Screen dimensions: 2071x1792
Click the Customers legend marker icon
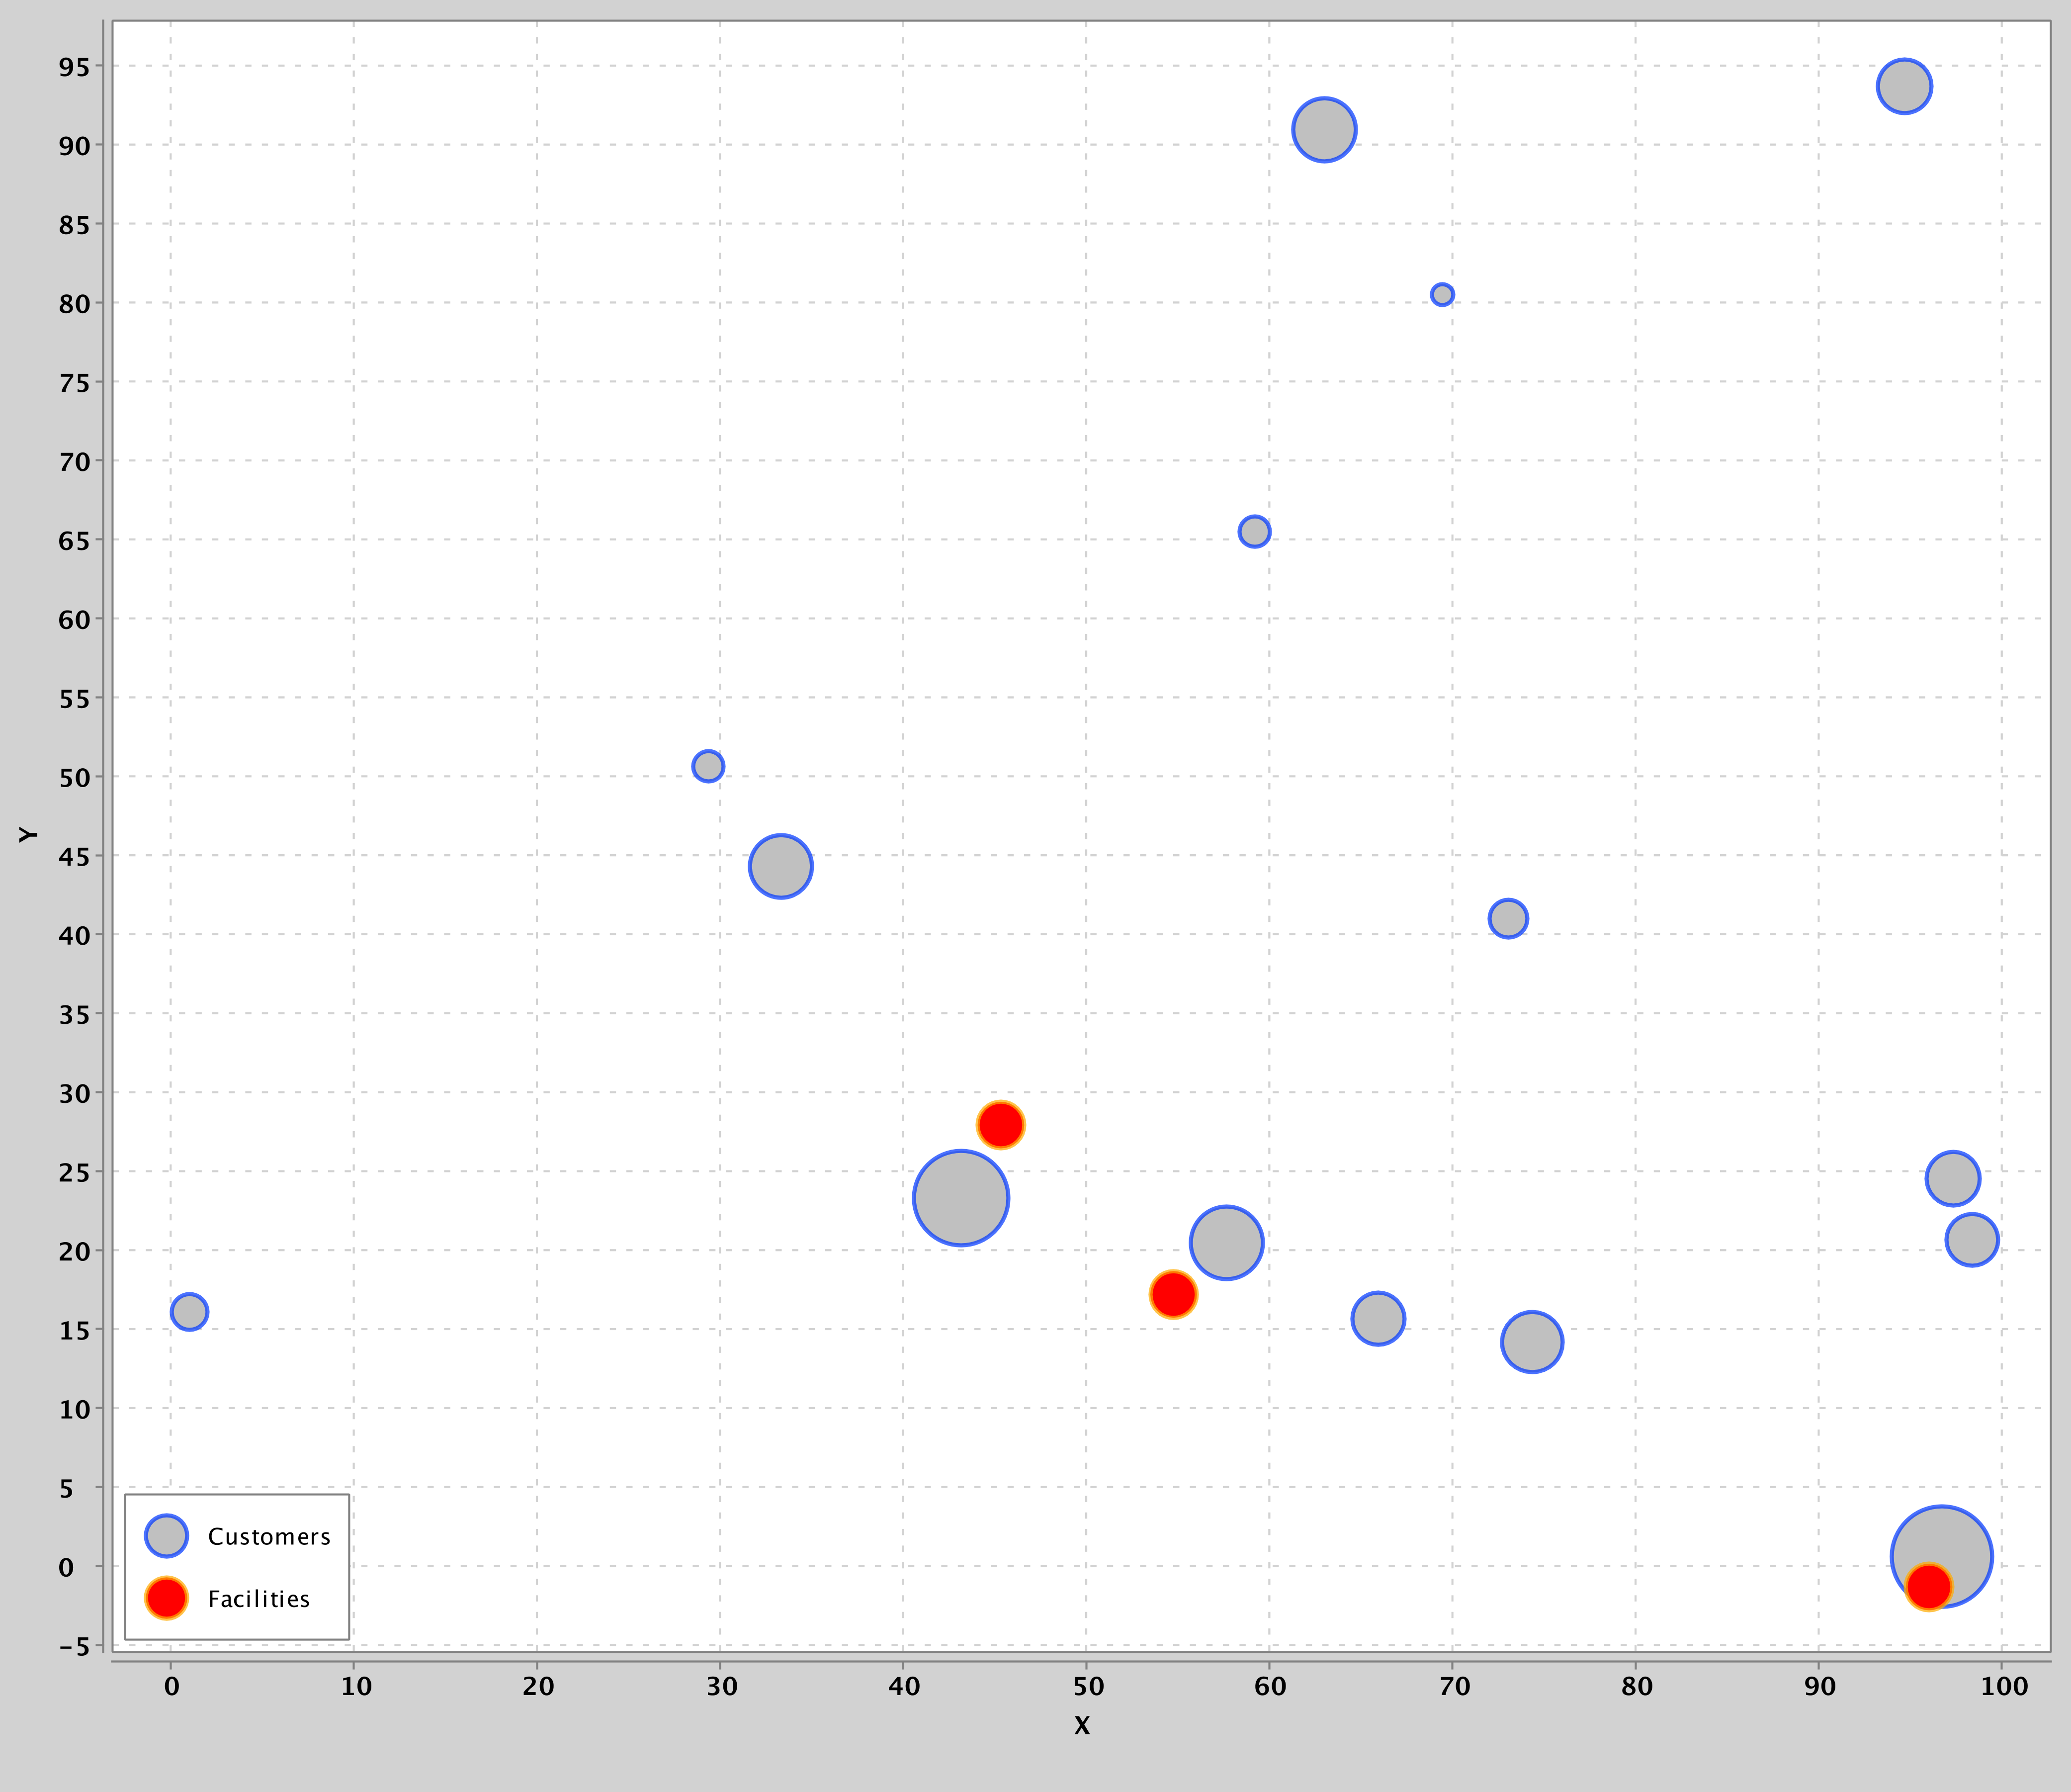tap(166, 1536)
